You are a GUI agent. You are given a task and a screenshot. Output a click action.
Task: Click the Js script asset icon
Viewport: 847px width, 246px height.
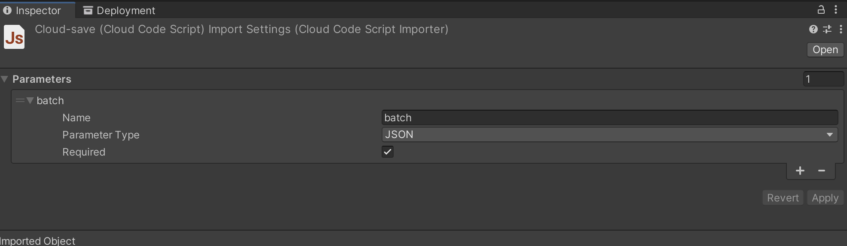pyautogui.click(x=14, y=37)
